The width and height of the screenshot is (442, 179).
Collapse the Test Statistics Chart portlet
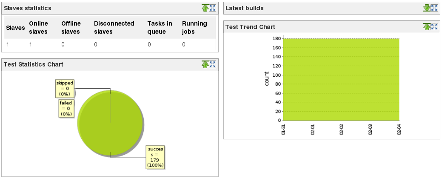(205, 64)
